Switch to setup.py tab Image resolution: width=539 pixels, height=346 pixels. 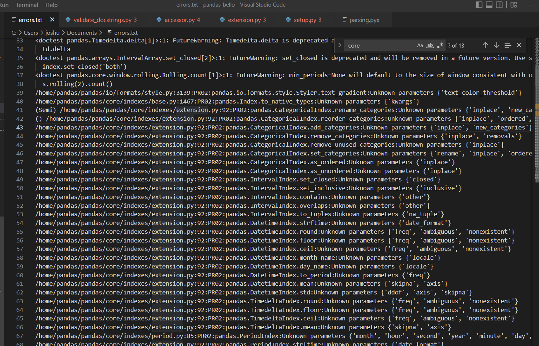(307, 20)
